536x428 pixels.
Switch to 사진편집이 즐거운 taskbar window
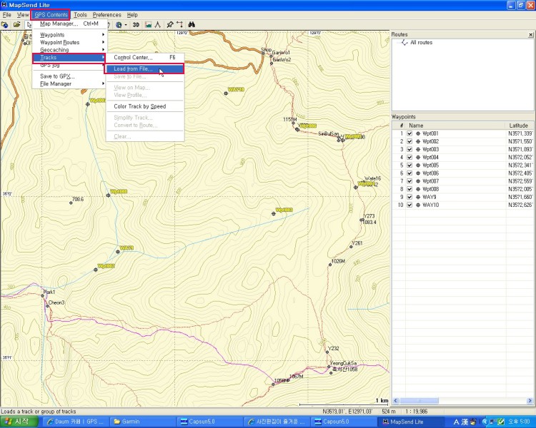tap(277, 422)
